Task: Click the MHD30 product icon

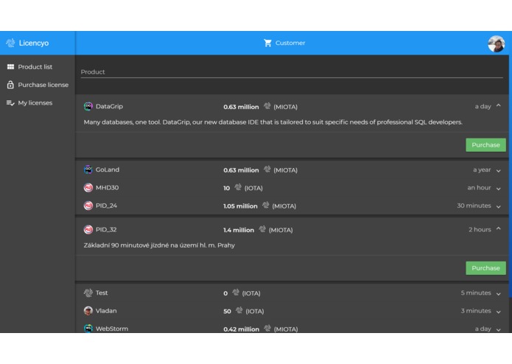Action: click(x=88, y=188)
